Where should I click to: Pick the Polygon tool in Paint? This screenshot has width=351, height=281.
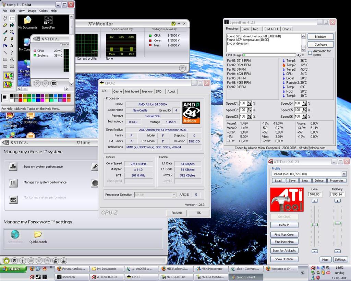pyautogui.click(x=12, y=59)
